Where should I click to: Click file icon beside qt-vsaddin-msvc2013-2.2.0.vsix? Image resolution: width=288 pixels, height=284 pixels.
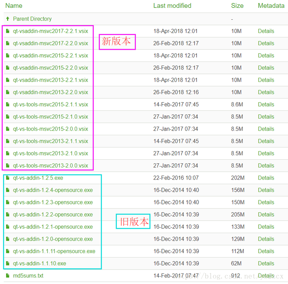click(8, 92)
